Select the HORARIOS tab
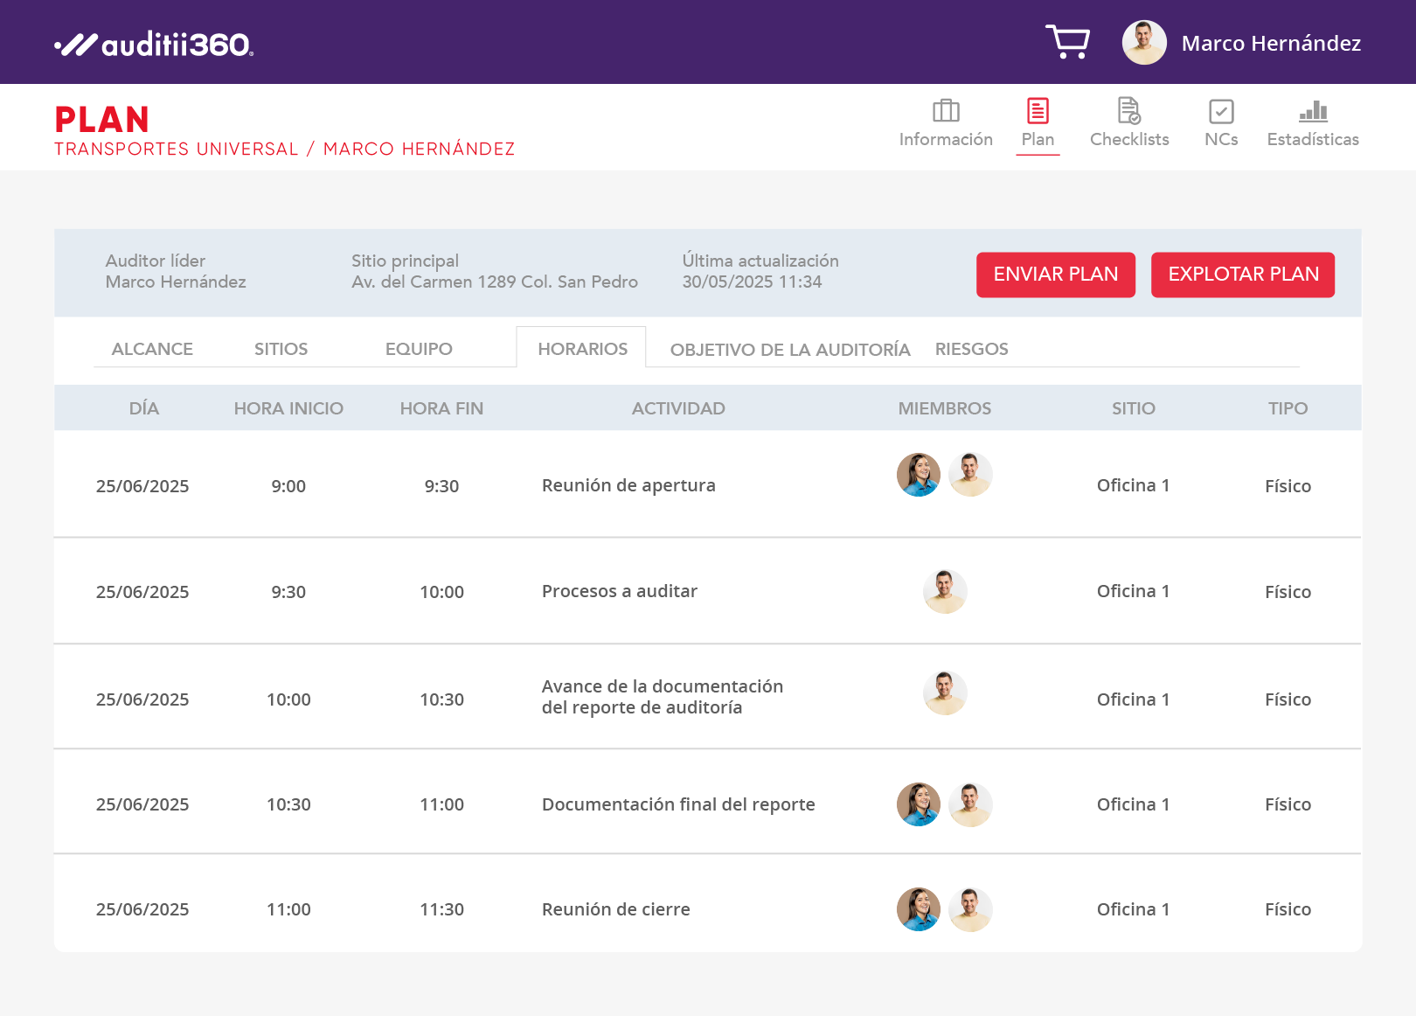Screen dimensions: 1416x1016 point(582,349)
